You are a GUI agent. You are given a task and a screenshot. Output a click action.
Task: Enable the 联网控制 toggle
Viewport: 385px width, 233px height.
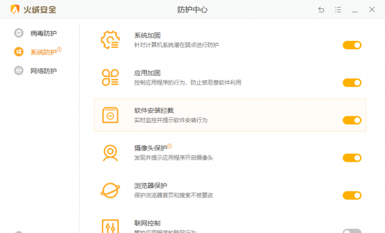pos(352,231)
